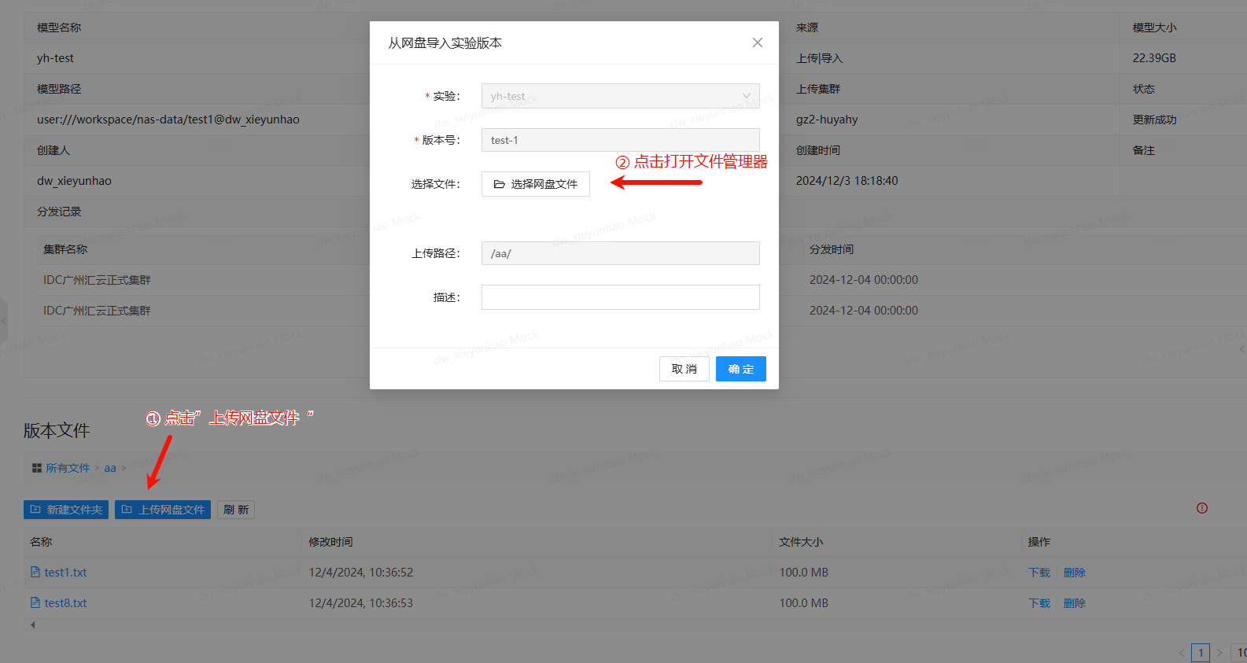1247x663 pixels.
Task: Click the 上传|导入 source value
Action: [819, 58]
